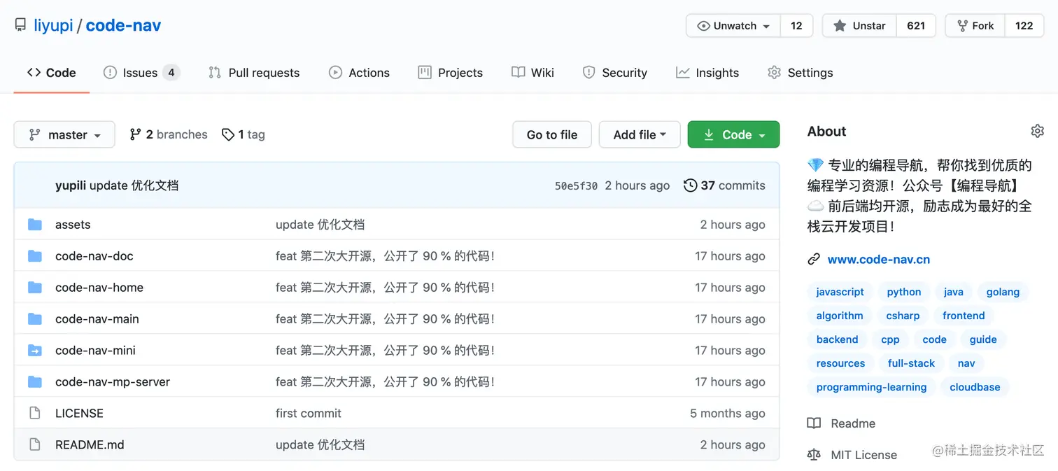View the 2 branches link

click(169, 134)
